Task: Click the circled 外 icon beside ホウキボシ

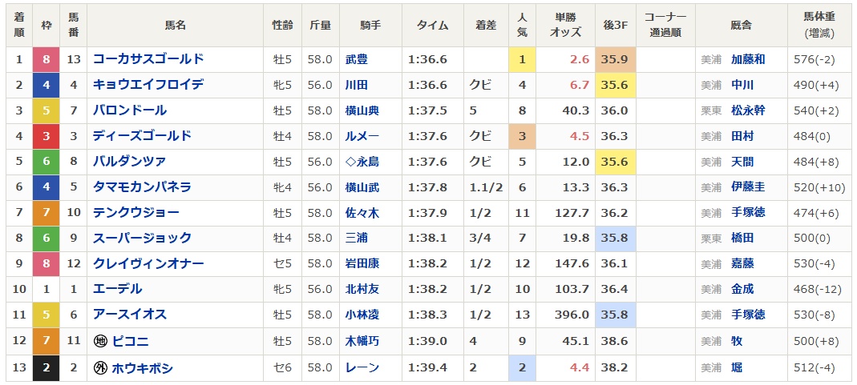Action: tap(101, 368)
